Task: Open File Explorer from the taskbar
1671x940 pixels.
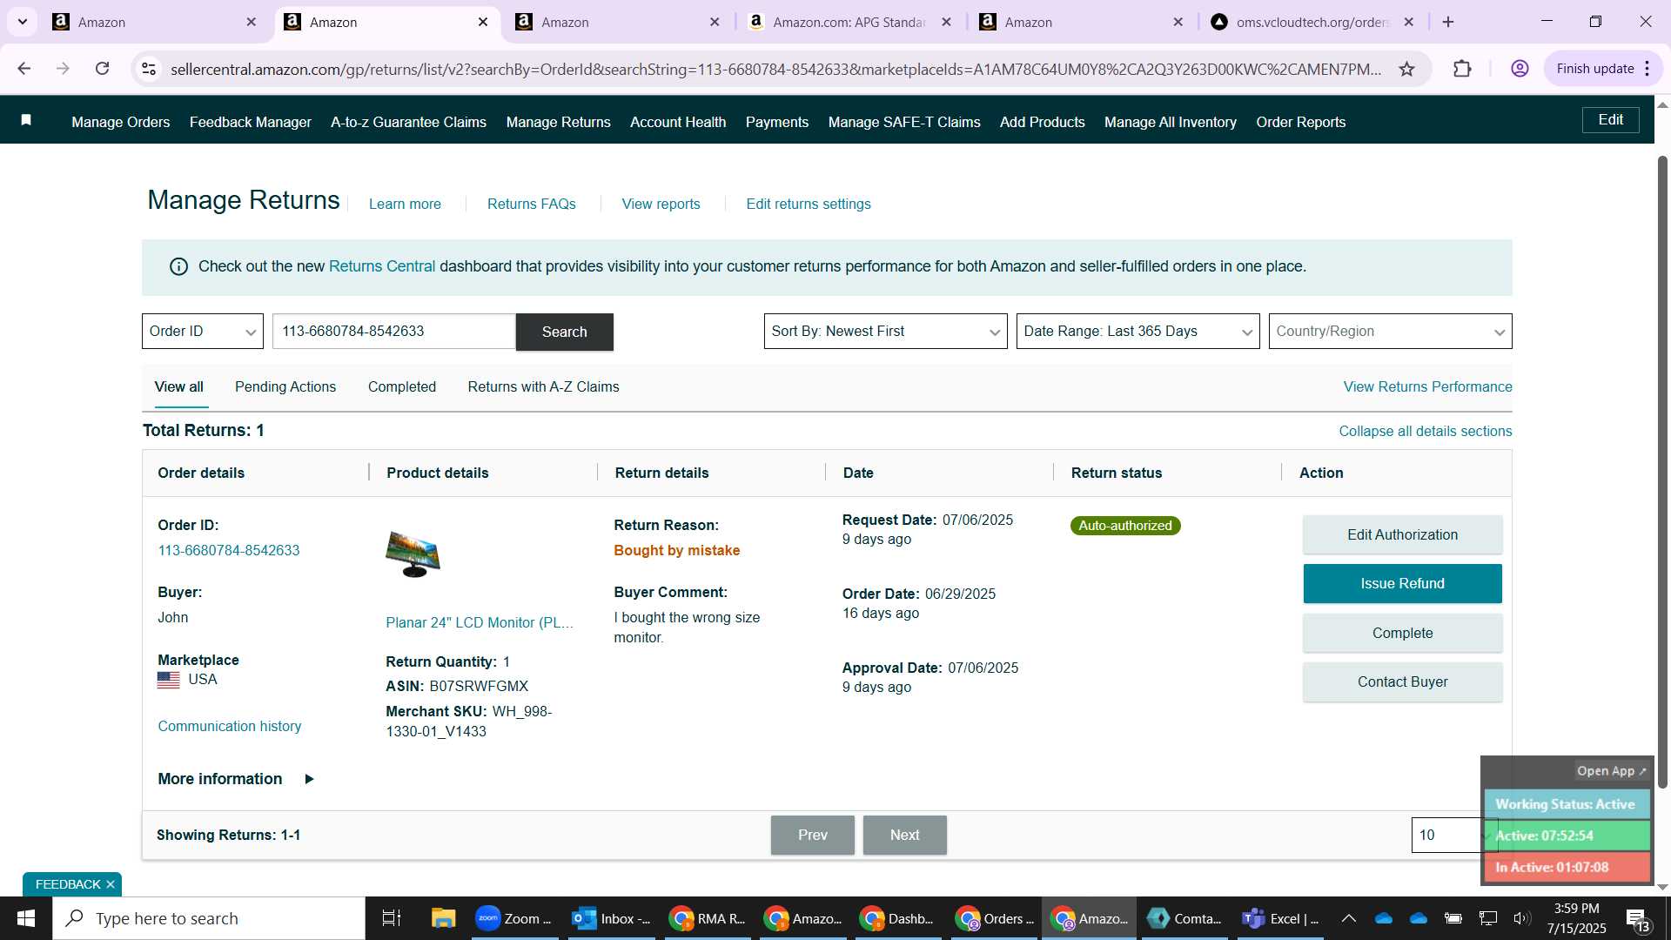Action: 443,918
